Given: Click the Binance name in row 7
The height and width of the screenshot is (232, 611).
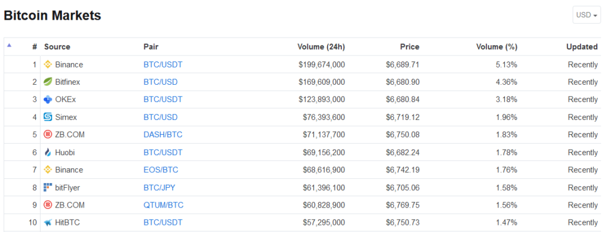Looking at the screenshot, I should coord(69,170).
